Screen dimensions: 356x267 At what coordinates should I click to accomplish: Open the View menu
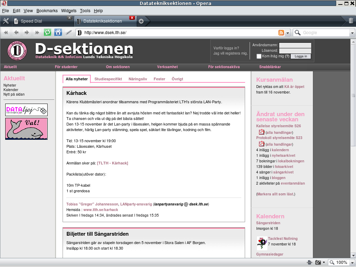28,11
